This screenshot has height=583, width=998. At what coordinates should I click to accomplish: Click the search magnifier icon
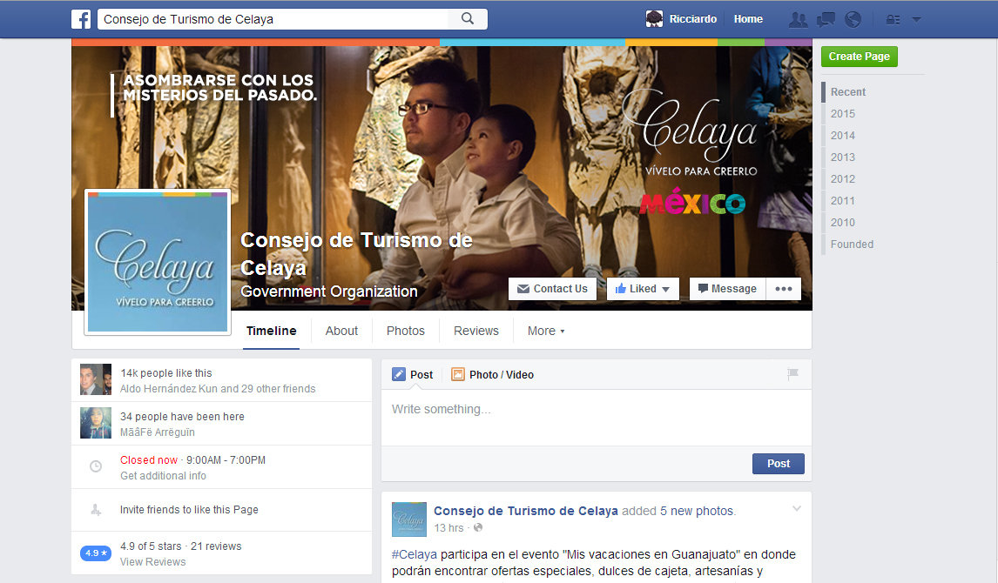pos(467,18)
